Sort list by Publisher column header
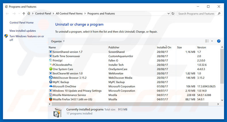This screenshot has width=227, height=122. [x=114, y=47]
